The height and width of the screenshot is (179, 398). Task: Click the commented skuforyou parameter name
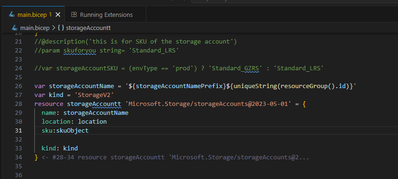click(x=80, y=50)
